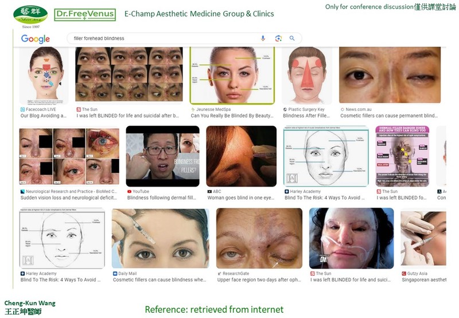The image size is (459, 318).
Task: Click the magnifier search icon
Action: (x=292, y=38)
